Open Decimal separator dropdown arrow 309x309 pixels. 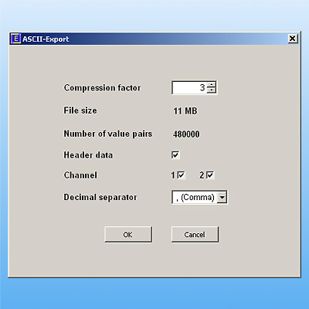click(x=222, y=198)
